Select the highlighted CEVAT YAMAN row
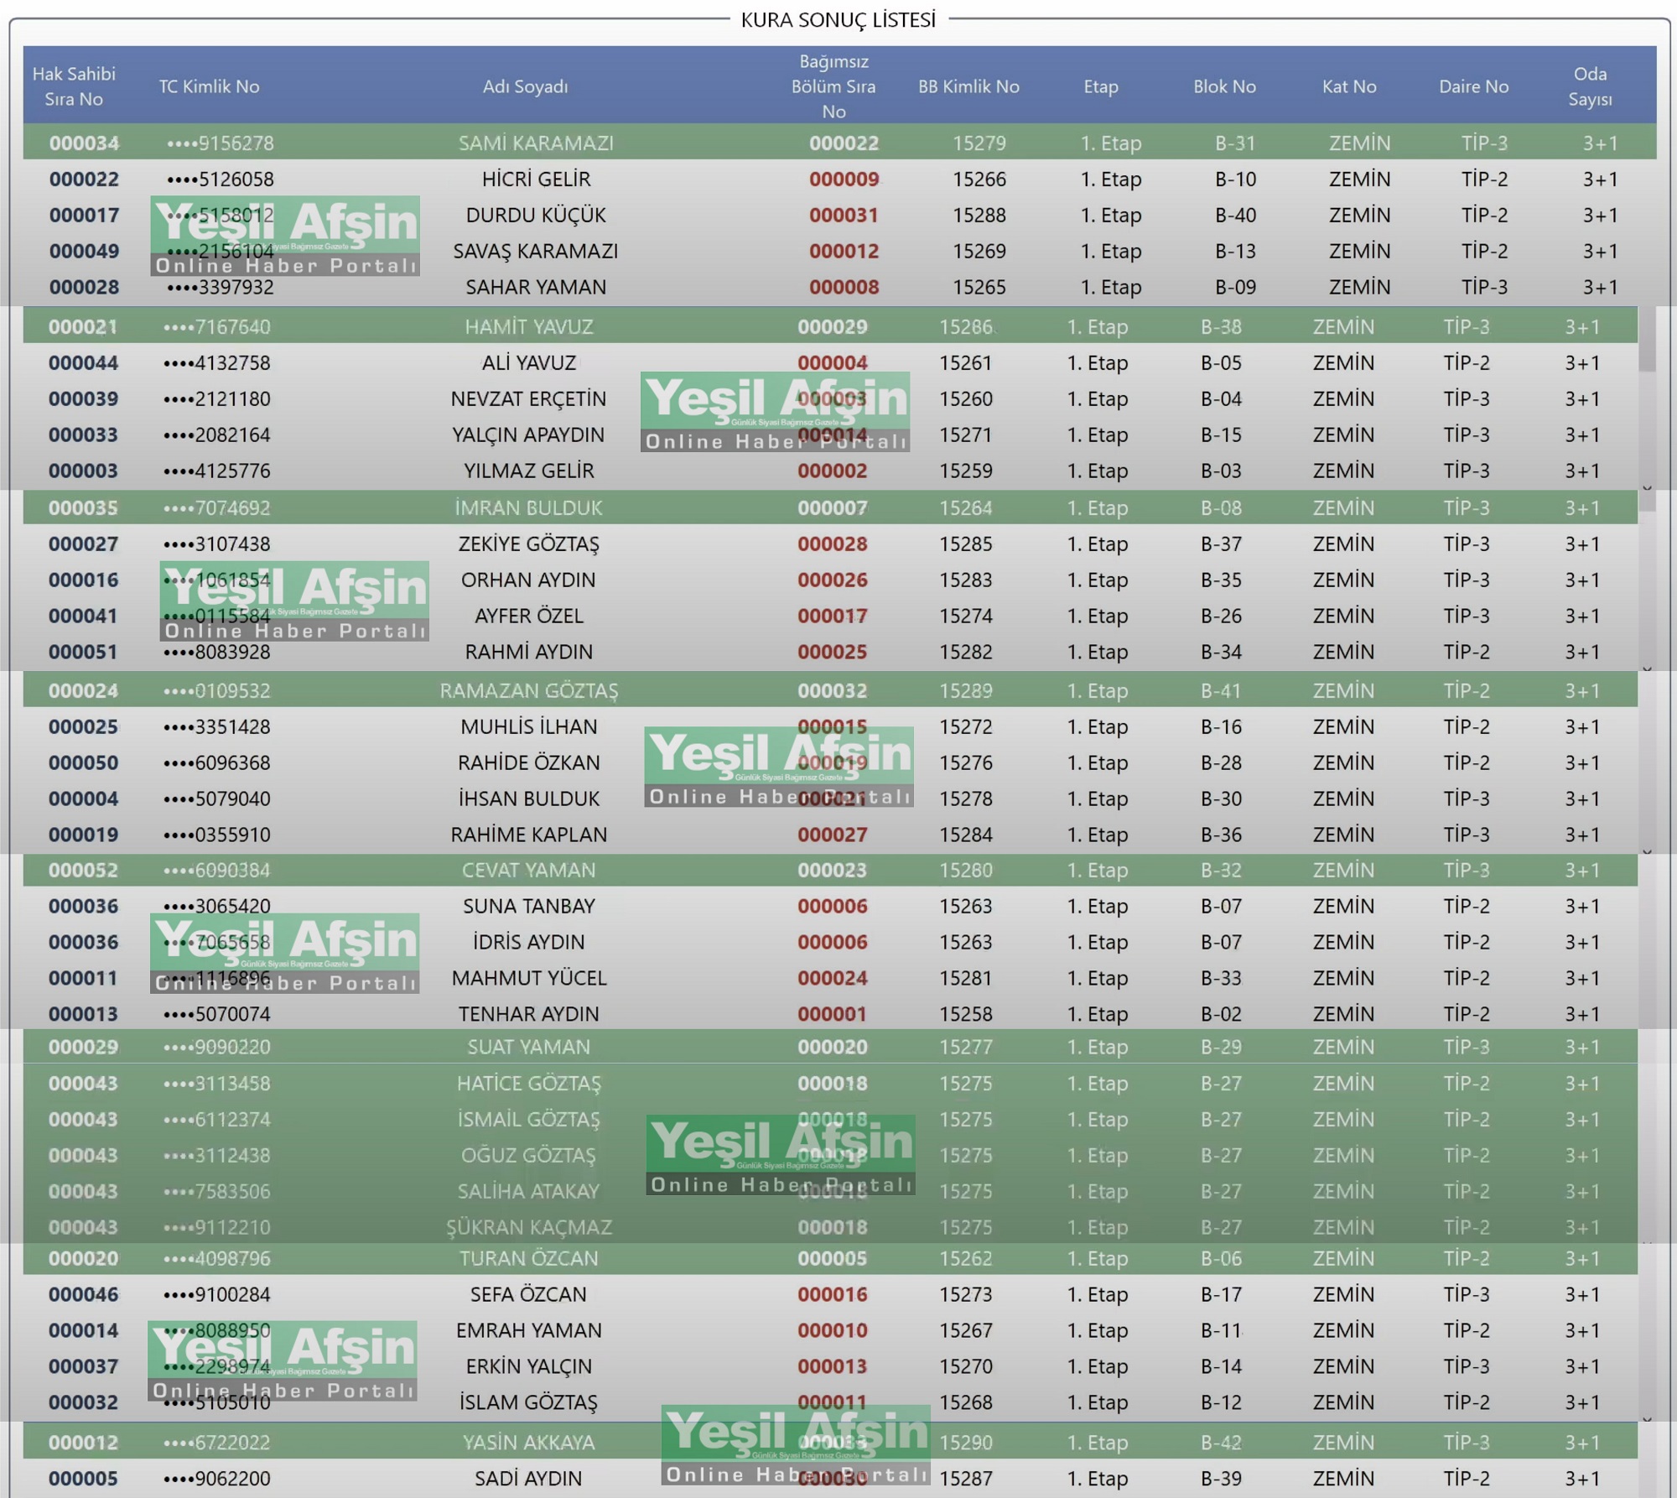1677x1498 pixels. click(x=830, y=870)
